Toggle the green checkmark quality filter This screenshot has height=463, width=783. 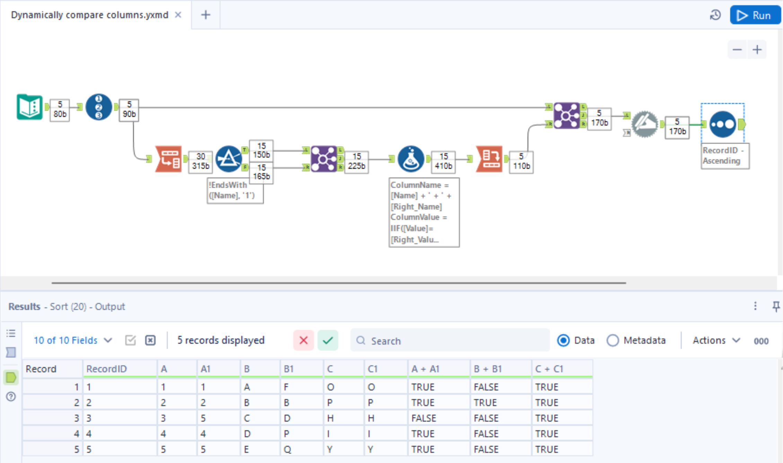pos(327,340)
